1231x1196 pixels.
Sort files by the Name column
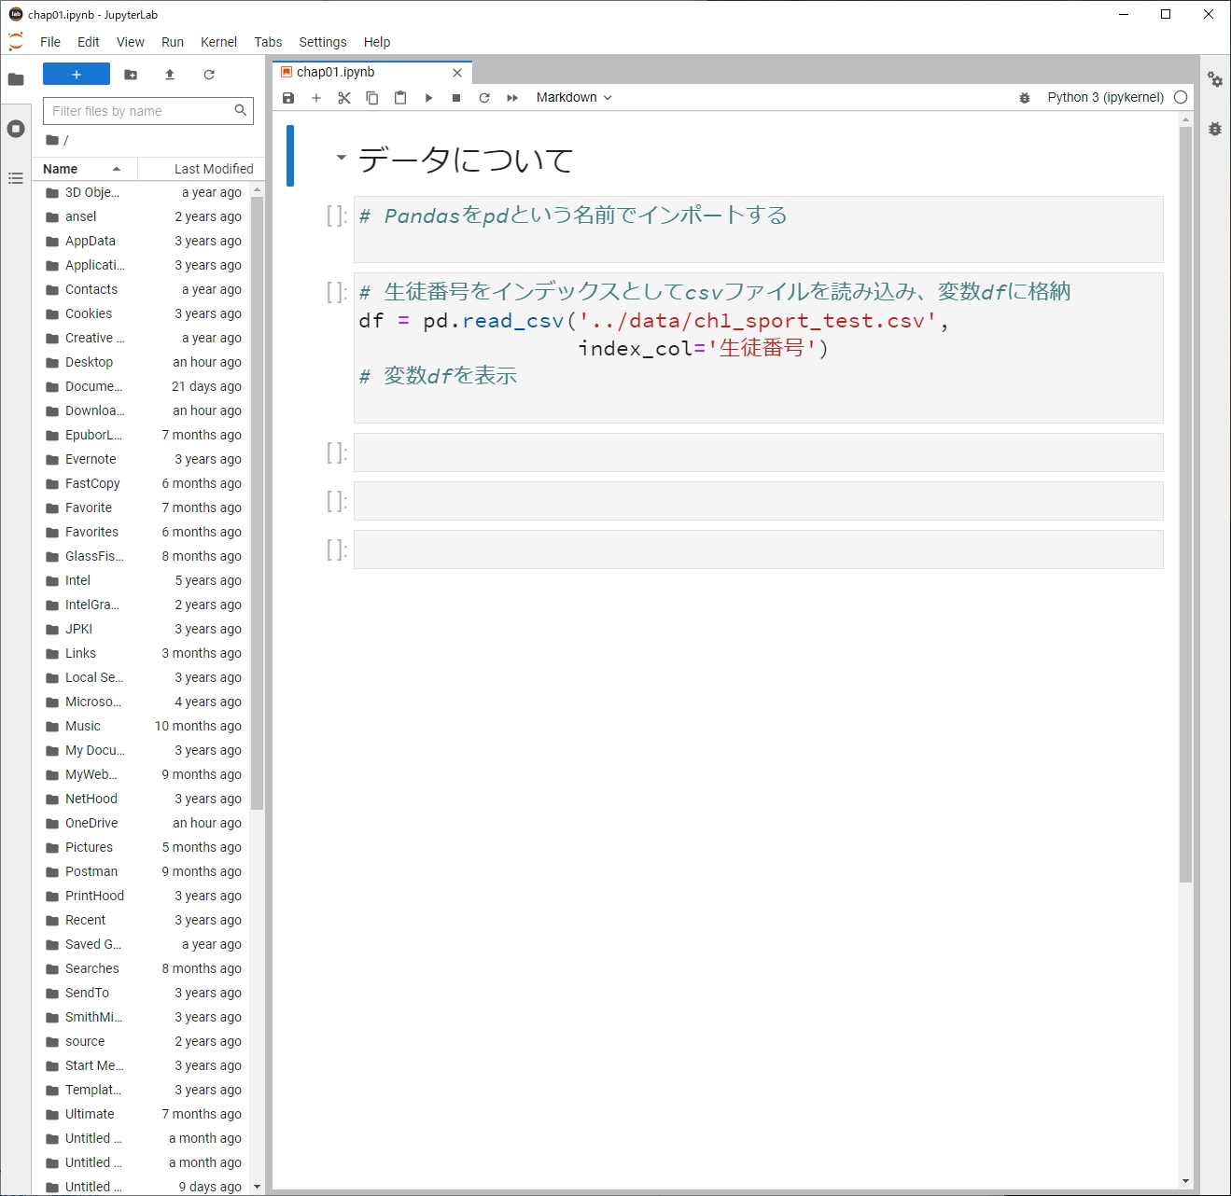coord(61,169)
